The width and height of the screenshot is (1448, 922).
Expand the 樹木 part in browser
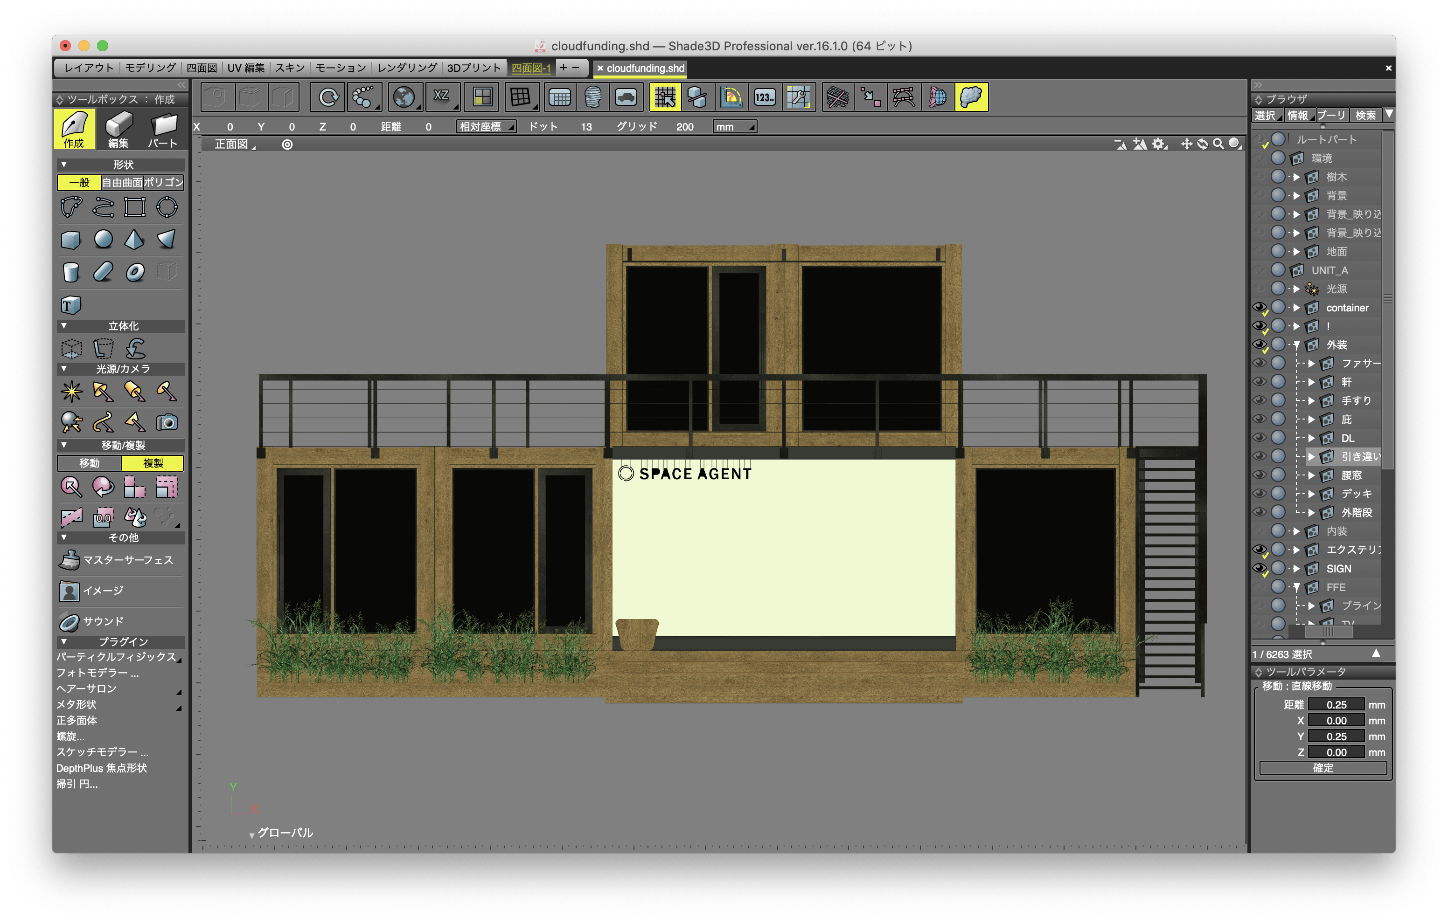point(1296,177)
